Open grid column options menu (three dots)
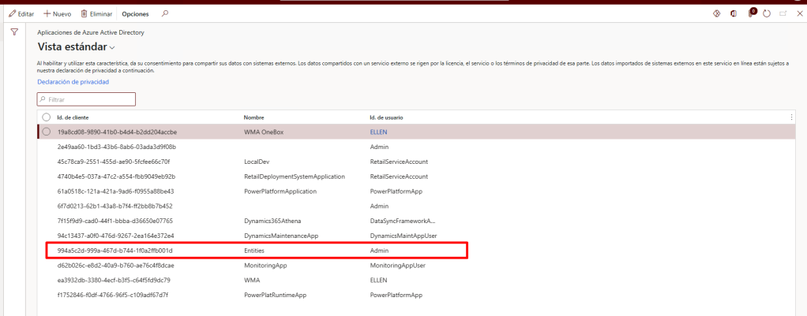This screenshot has width=807, height=316. 792,117
